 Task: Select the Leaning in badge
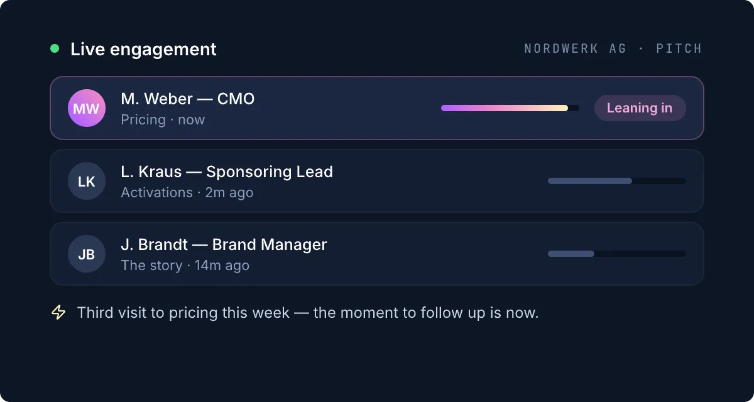640,108
